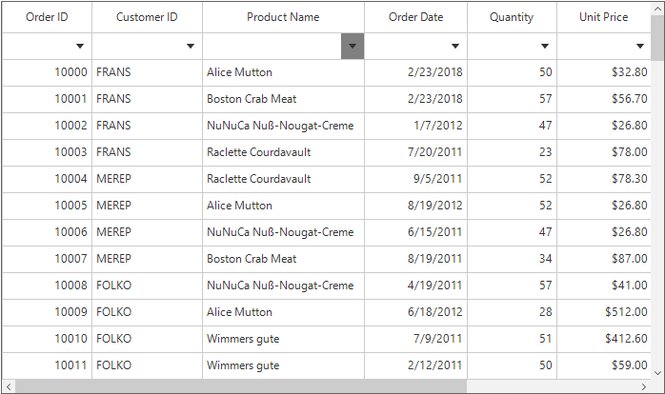Click the vertical scrollbar thumb

[x=657, y=38]
